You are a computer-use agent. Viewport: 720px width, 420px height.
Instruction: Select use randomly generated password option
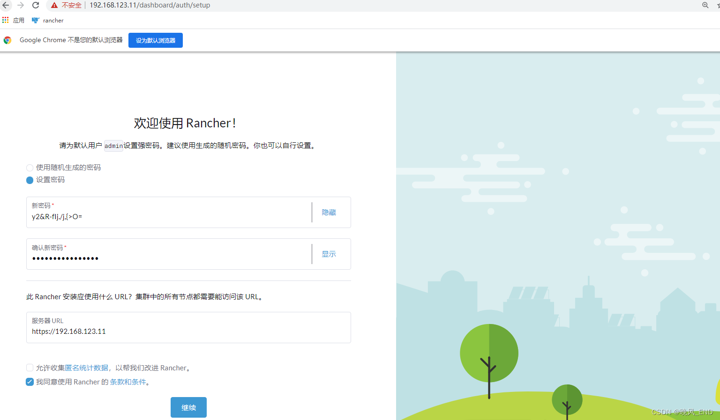[x=30, y=168]
